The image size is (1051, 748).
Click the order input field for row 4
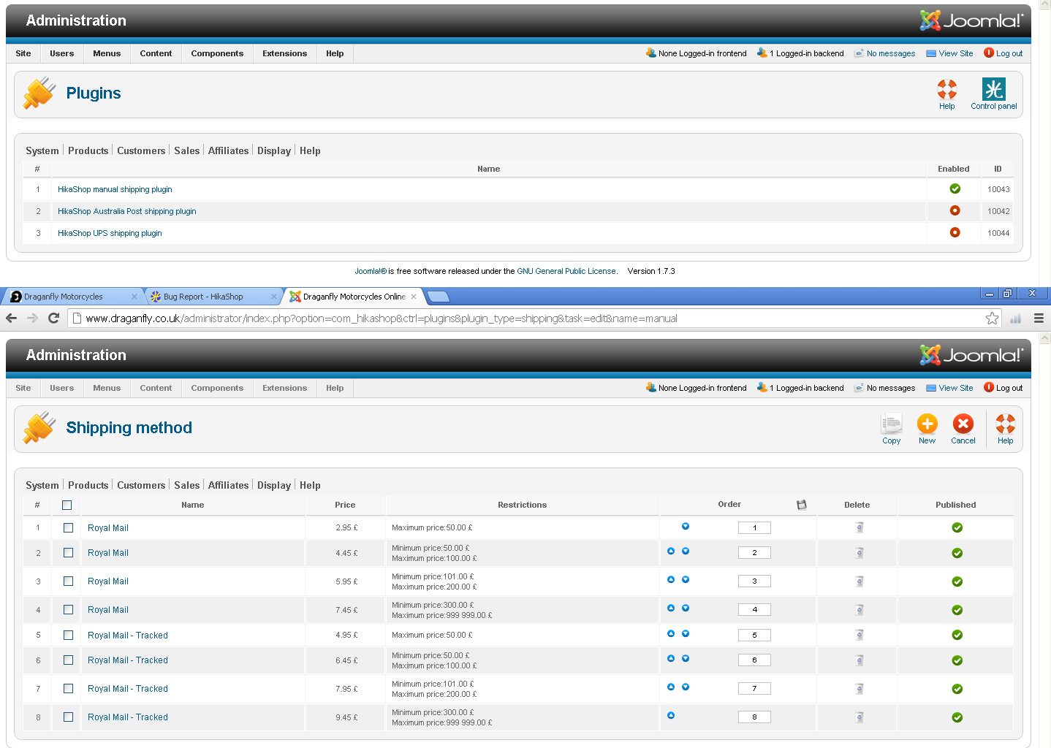pos(754,610)
